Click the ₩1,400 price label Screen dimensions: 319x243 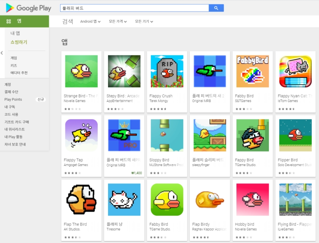pos(136,173)
